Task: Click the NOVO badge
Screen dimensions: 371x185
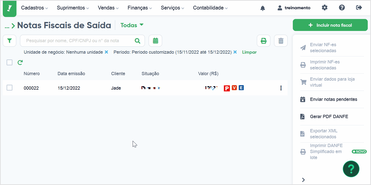Action: pos(359,152)
